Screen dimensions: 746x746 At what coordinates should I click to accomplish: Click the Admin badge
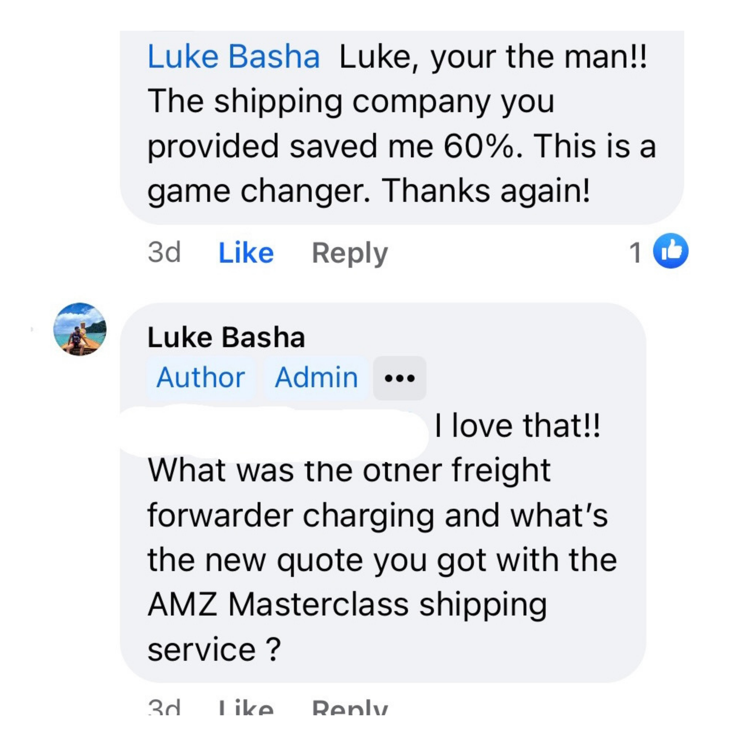pyautogui.click(x=316, y=377)
